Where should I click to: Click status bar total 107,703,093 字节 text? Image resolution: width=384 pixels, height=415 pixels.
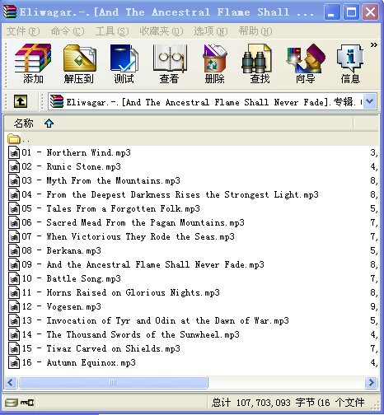(288, 403)
